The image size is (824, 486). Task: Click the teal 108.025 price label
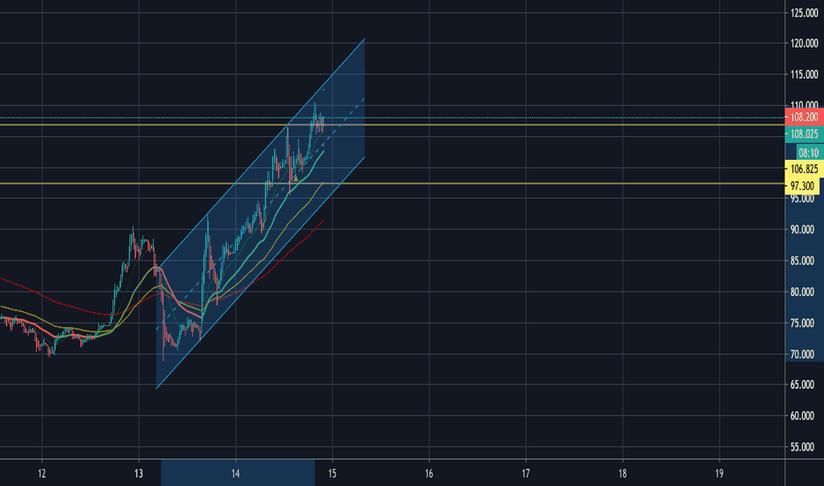(x=804, y=134)
